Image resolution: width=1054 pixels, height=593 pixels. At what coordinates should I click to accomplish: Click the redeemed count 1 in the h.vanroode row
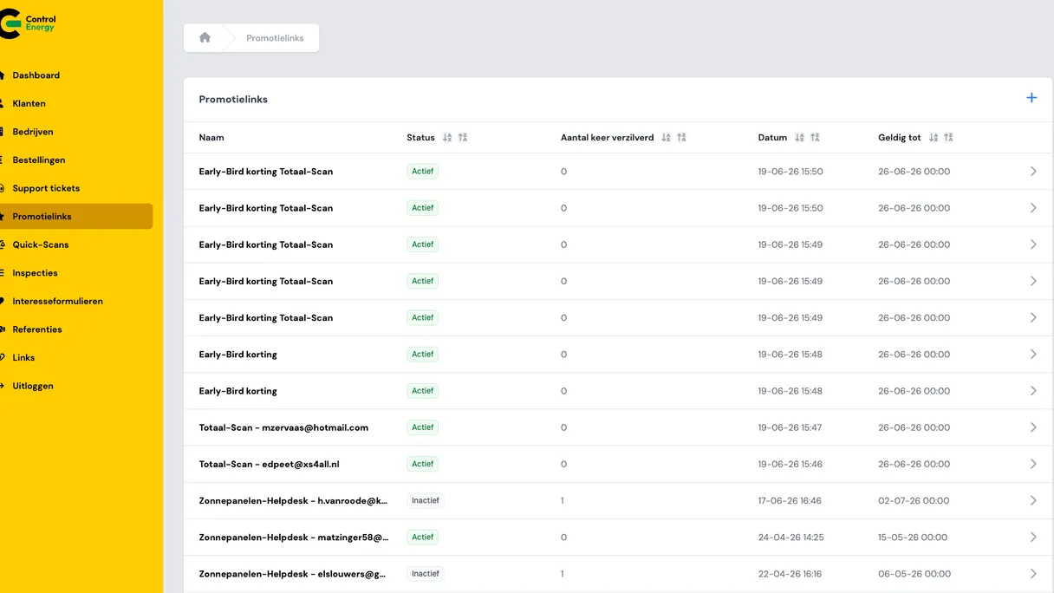563,500
